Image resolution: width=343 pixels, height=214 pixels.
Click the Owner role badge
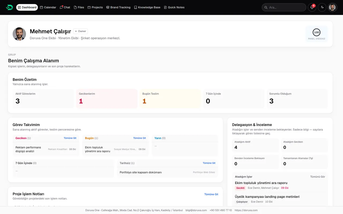coord(80,31)
